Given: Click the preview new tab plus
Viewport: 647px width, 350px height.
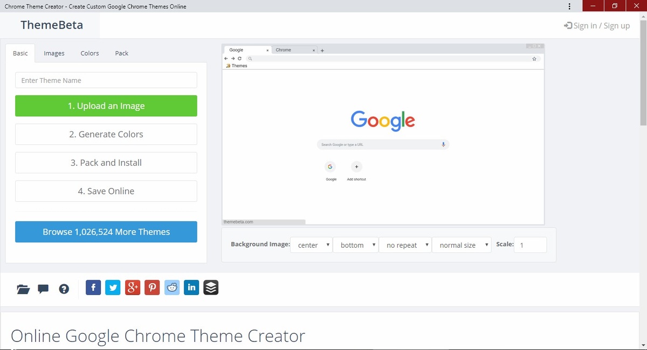Looking at the screenshot, I should [322, 51].
